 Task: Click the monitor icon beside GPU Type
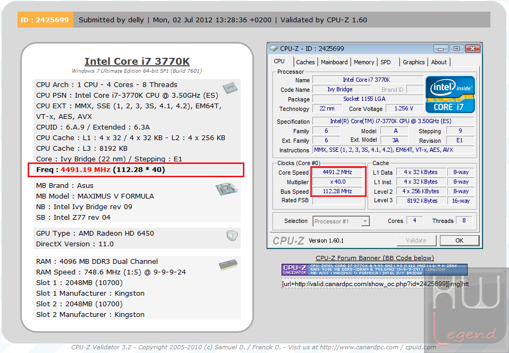[232, 235]
